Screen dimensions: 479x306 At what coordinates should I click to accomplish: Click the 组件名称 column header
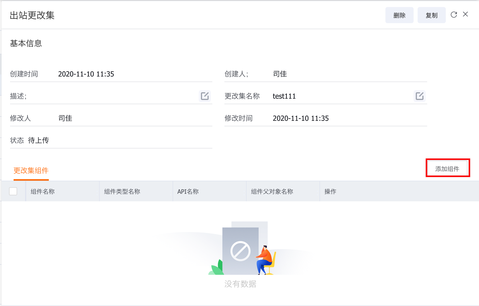[x=42, y=191]
